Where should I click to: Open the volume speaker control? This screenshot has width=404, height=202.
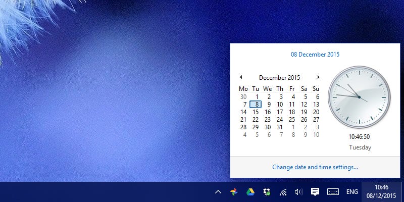tap(298, 192)
